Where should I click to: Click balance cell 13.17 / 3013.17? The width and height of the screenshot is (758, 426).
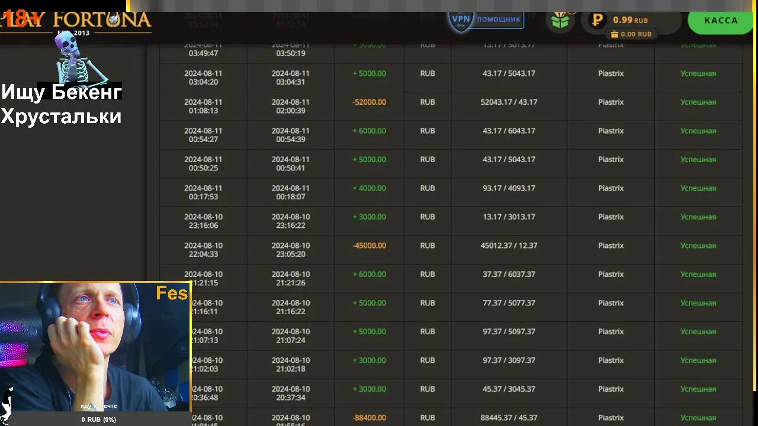point(509,217)
